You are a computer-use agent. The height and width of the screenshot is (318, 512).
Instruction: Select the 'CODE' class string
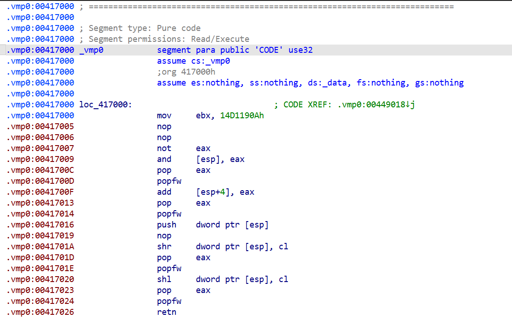click(271, 50)
